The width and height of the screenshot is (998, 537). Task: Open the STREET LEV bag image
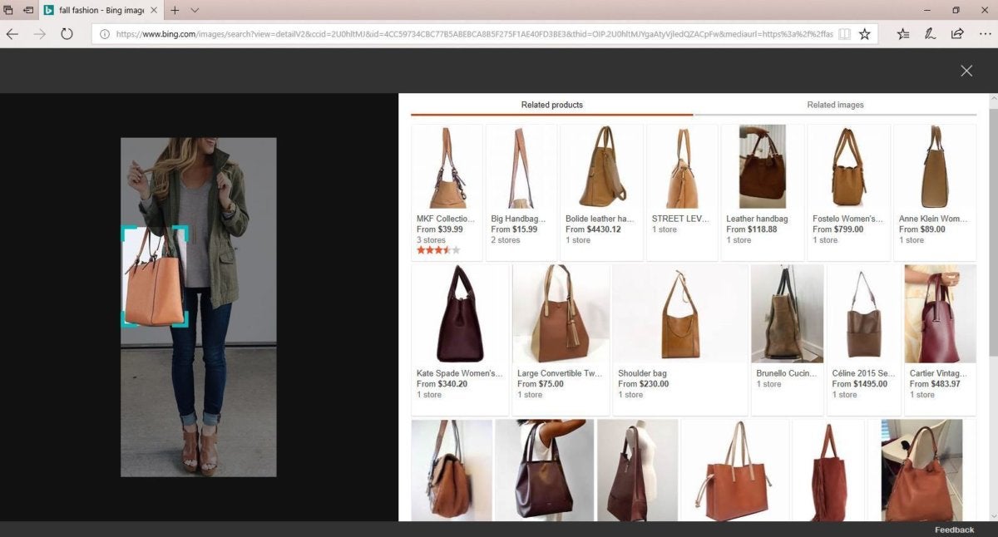pos(682,167)
